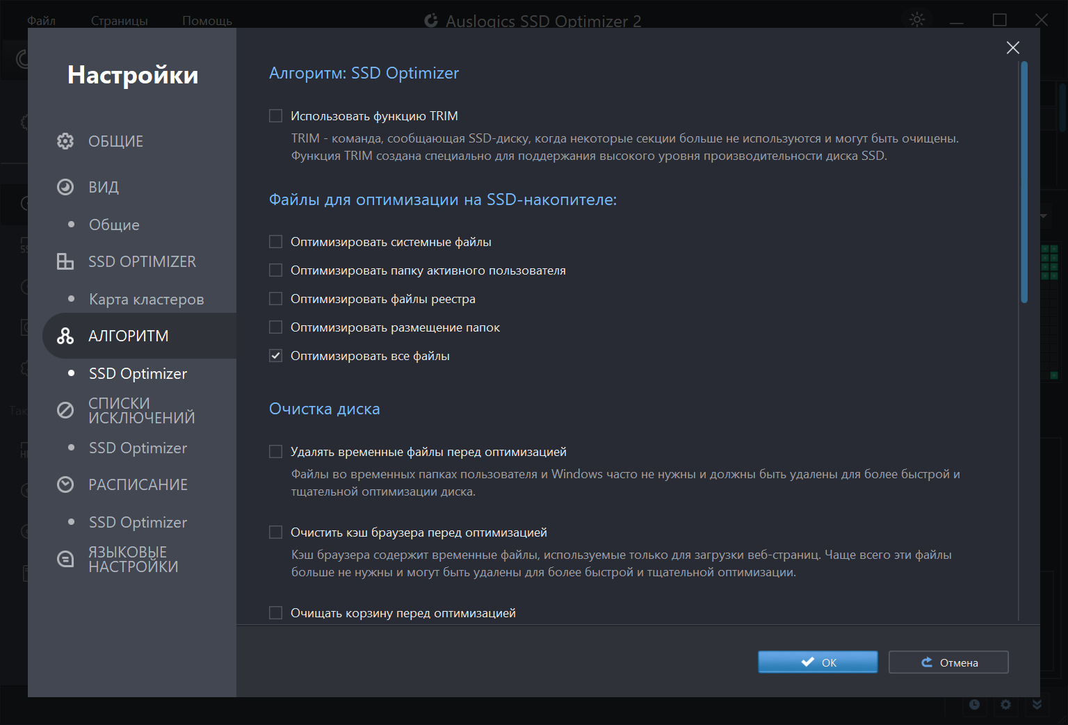The image size is (1068, 725).
Task: Click the settings panel vertical scrollbar
Action: tap(1023, 182)
